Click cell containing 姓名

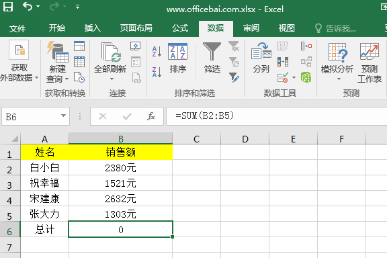coord(44,152)
